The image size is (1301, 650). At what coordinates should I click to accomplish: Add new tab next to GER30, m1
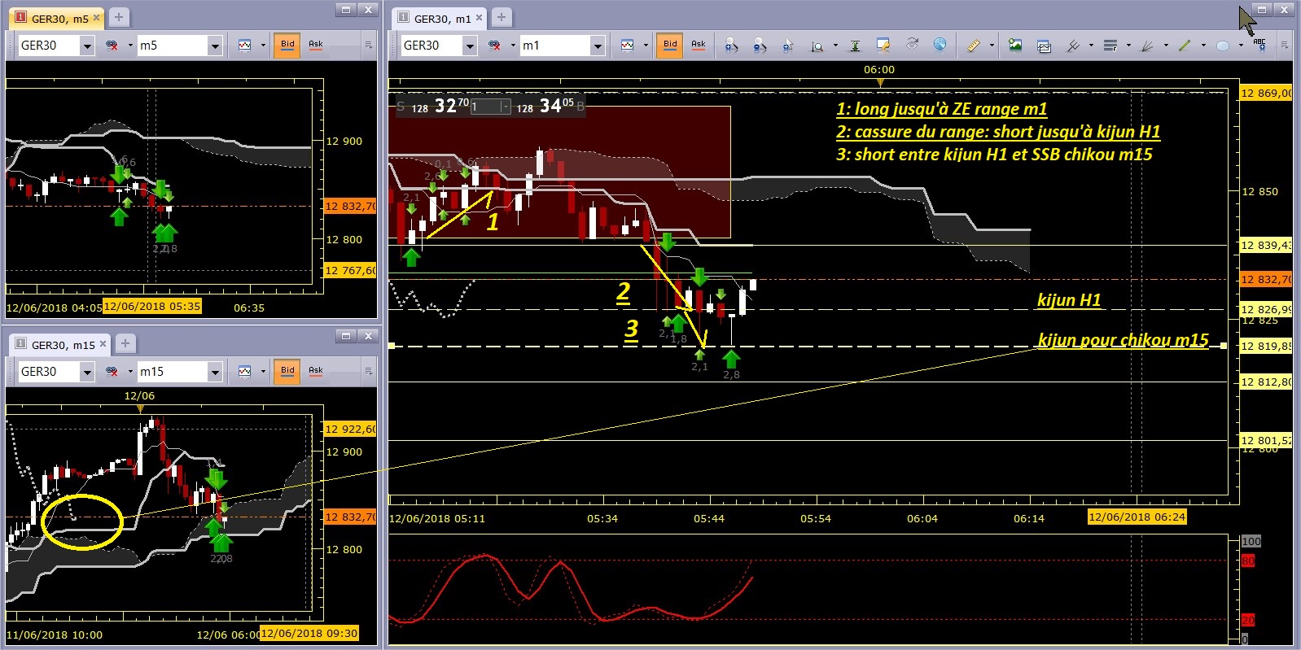click(x=502, y=17)
